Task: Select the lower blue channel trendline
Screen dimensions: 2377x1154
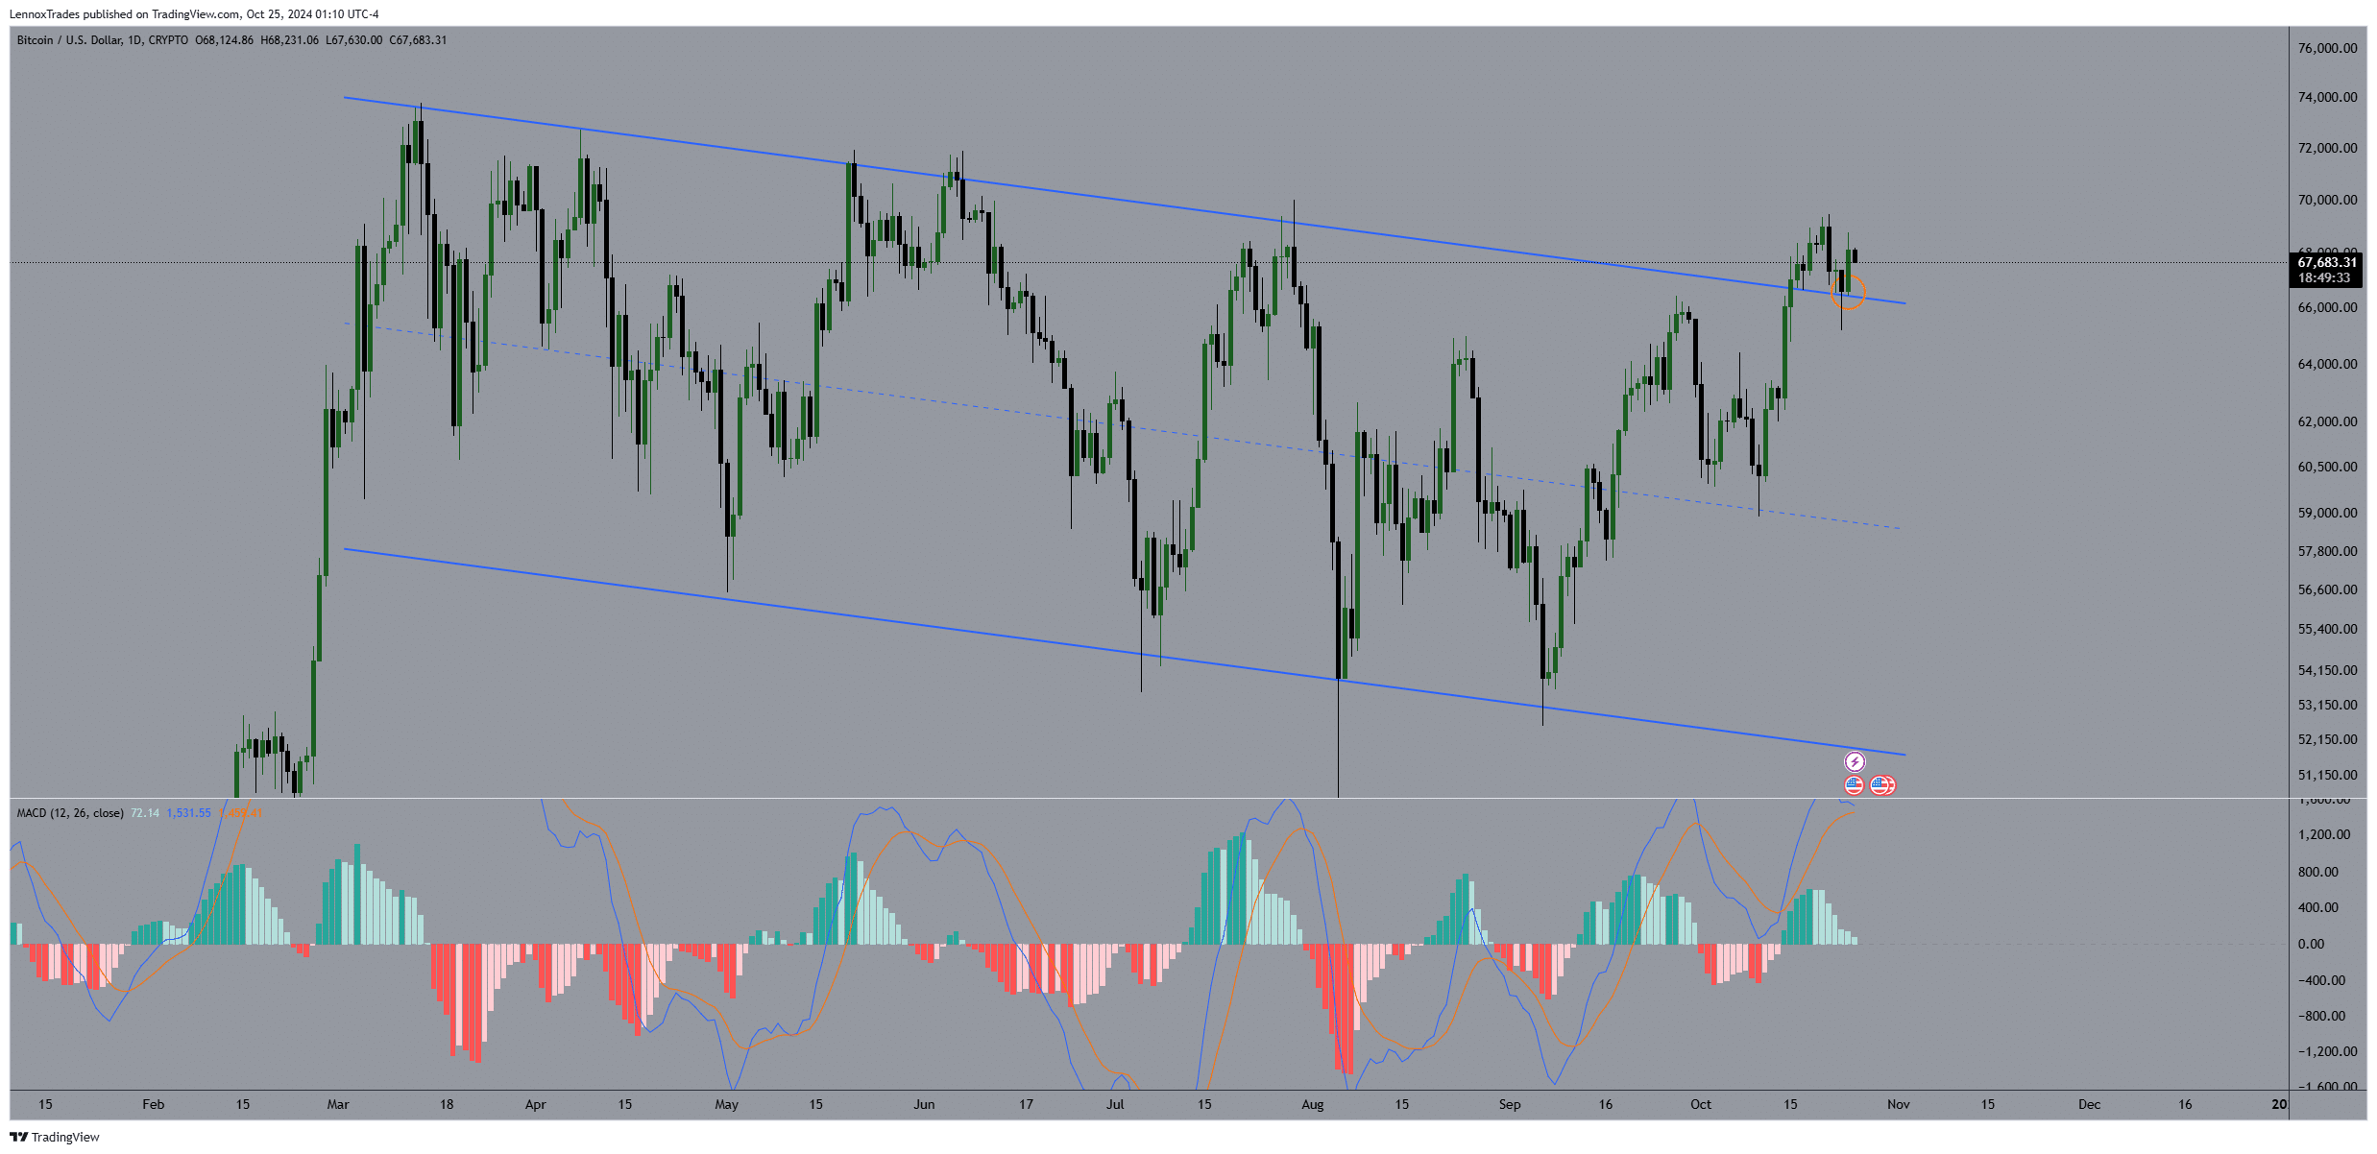Action: point(1124,653)
